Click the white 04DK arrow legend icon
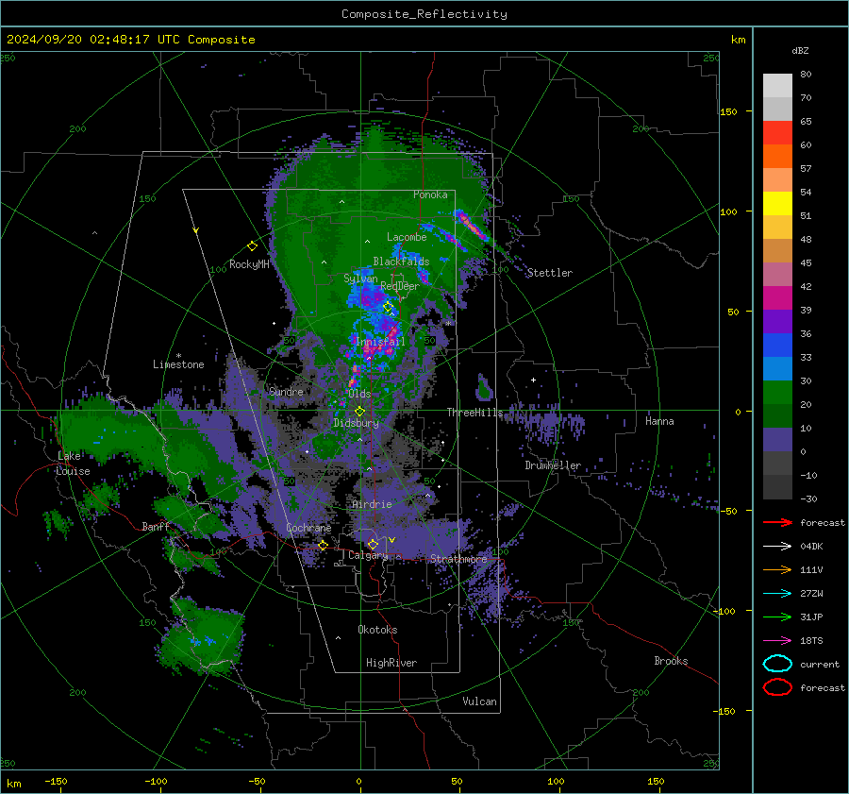 (x=777, y=547)
